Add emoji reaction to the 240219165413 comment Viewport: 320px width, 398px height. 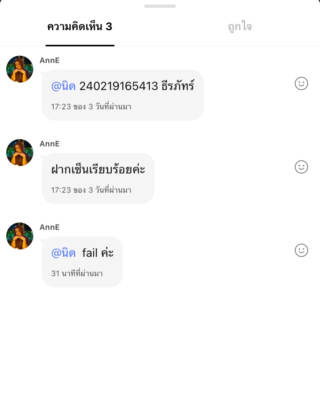click(x=301, y=83)
